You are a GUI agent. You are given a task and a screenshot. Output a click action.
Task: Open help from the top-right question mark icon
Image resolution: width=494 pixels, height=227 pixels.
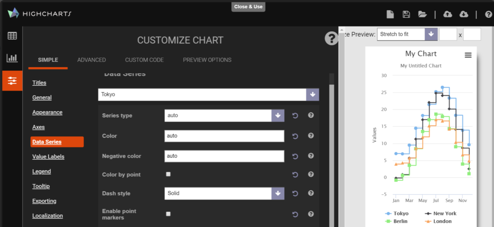tap(489, 14)
